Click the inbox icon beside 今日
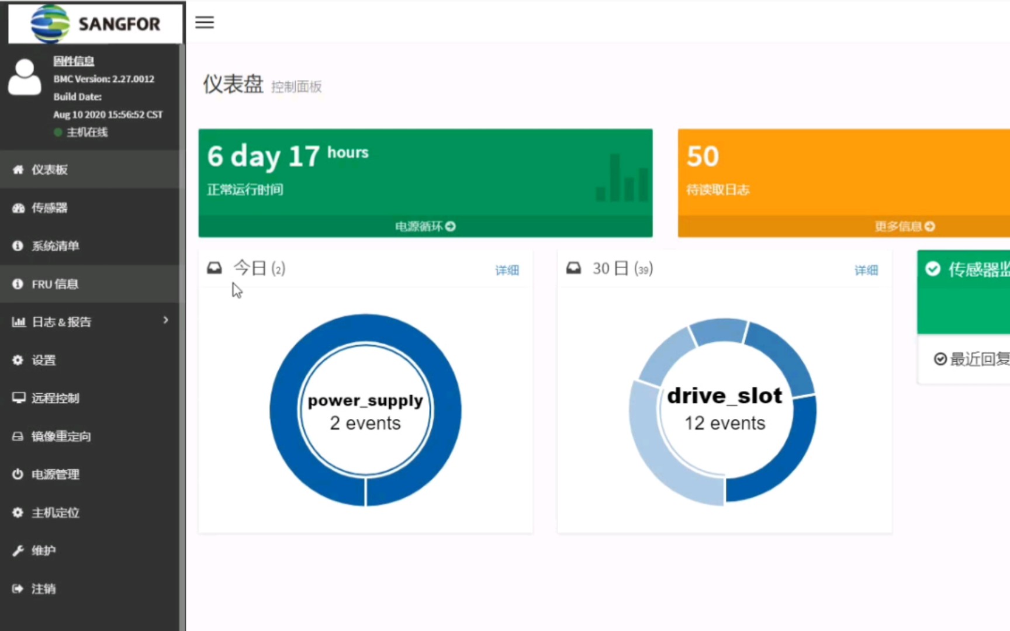This screenshot has height=631, width=1010. point(215,268)
